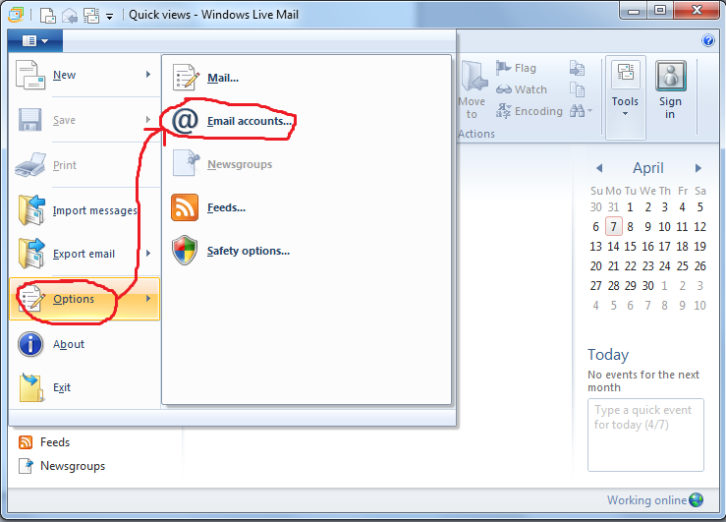Open the application menu dropdown button
Image resolution: width=726 pixels, height=522 pixels.
(x=35, y=40)
